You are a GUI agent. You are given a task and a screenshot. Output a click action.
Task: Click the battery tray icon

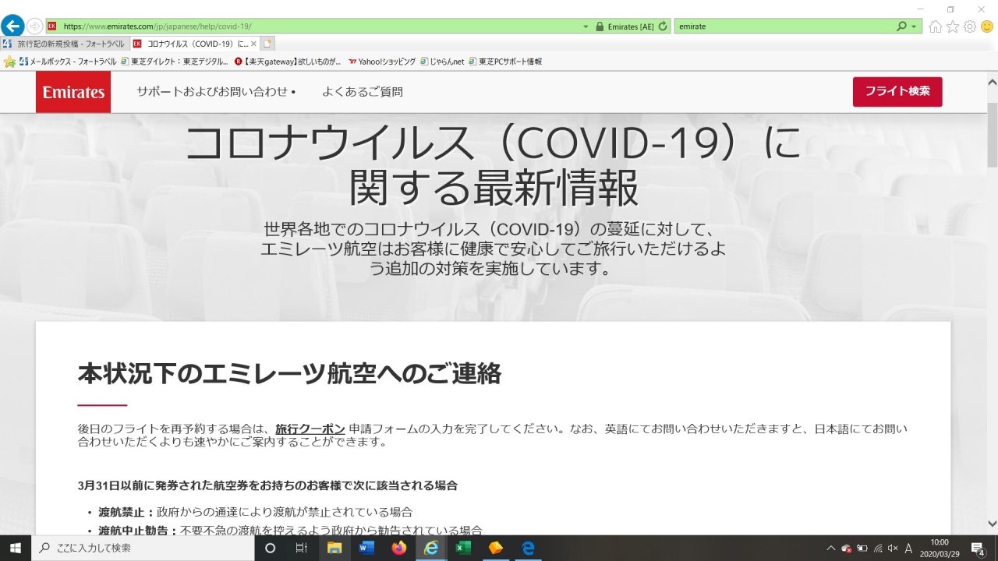(x=862, y=548)
